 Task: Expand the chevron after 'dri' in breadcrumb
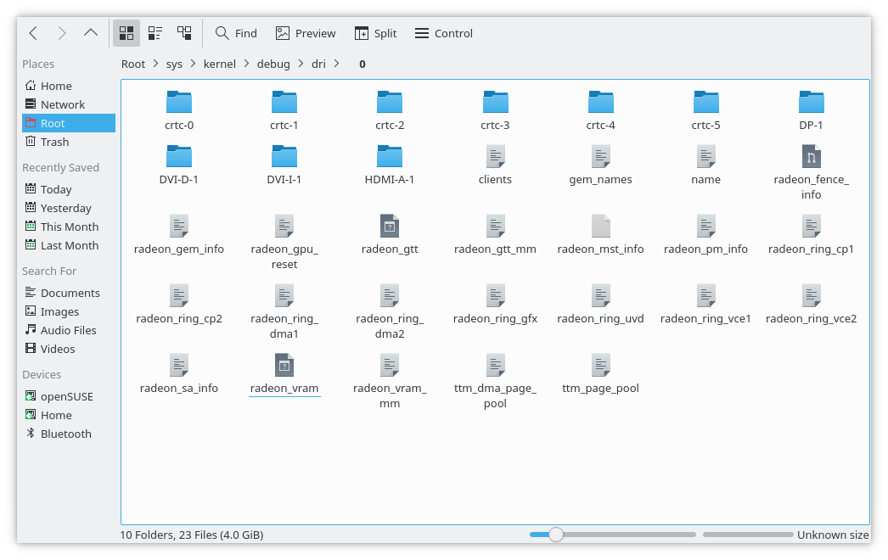(337, 64)
